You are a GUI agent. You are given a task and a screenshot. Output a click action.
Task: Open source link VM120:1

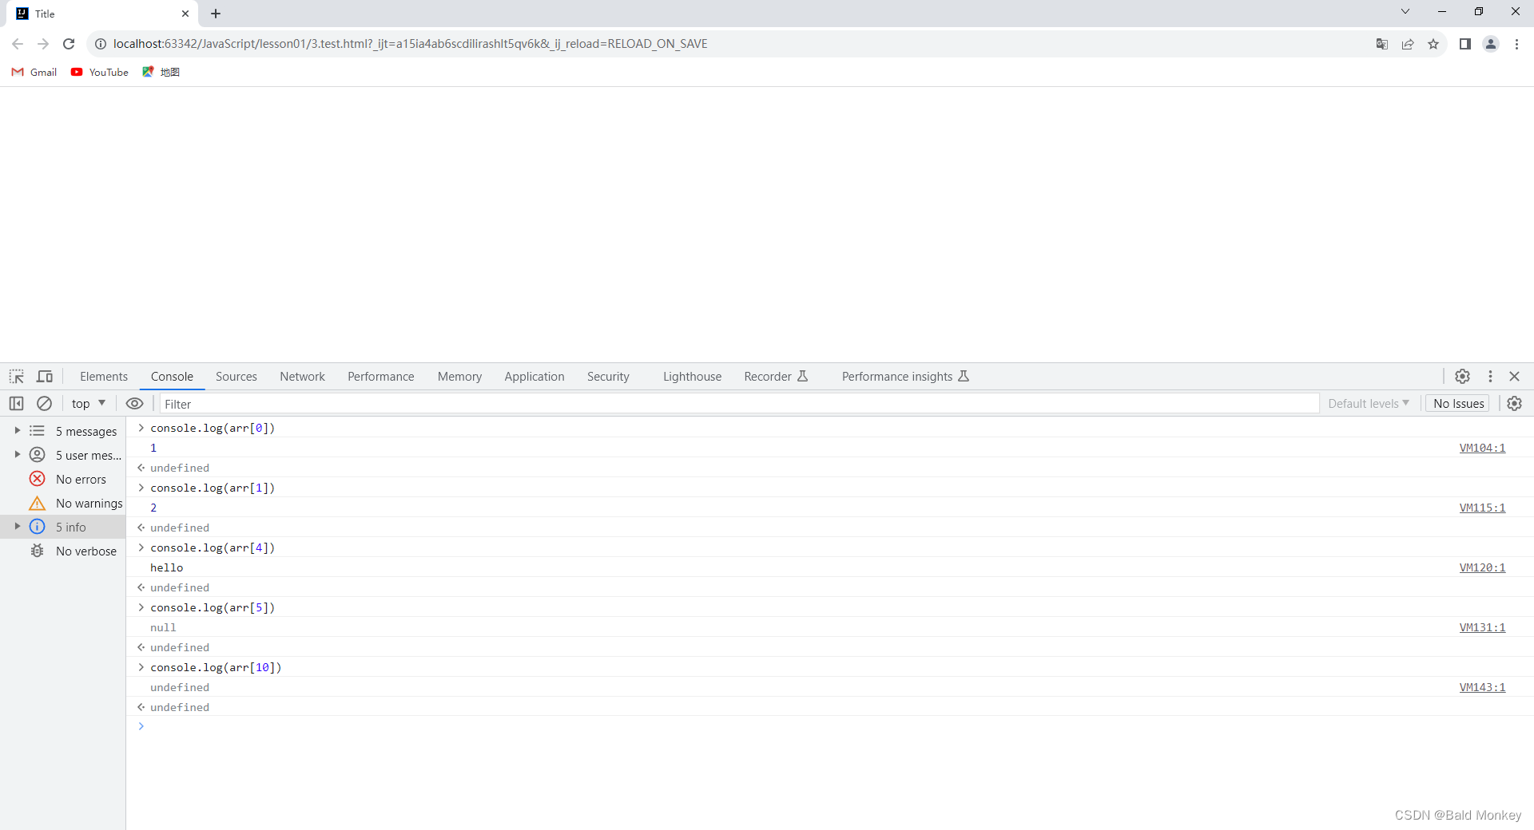point(1482,567)
